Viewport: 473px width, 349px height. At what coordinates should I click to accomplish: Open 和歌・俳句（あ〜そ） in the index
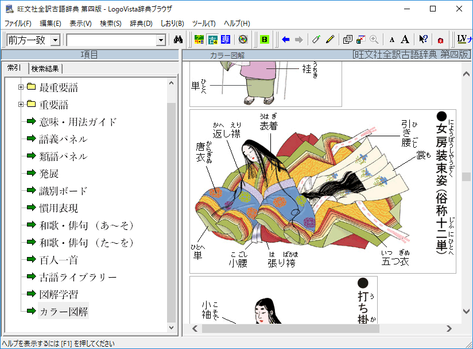coord(87,225)
